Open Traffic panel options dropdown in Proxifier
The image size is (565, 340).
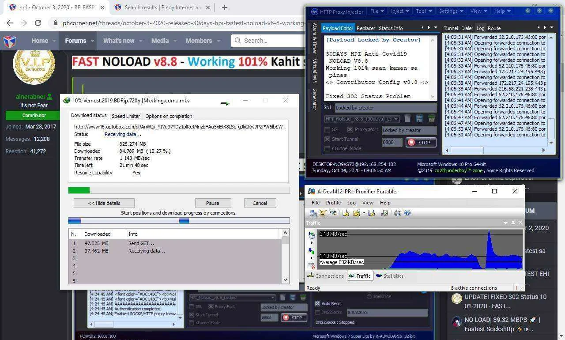click(505, 223)
